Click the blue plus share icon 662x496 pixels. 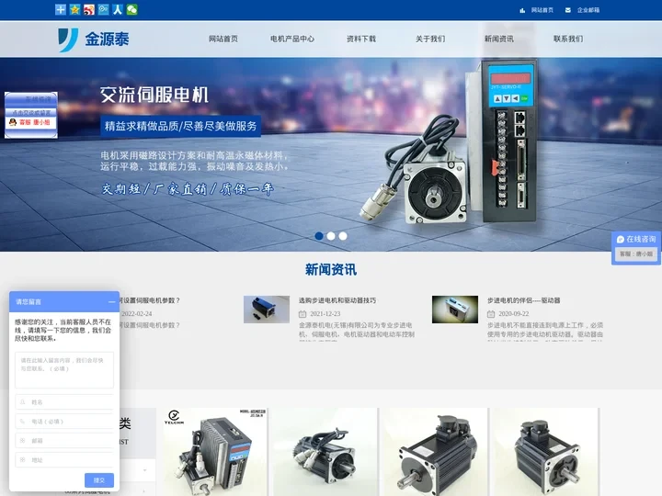(x=61, y=9)
